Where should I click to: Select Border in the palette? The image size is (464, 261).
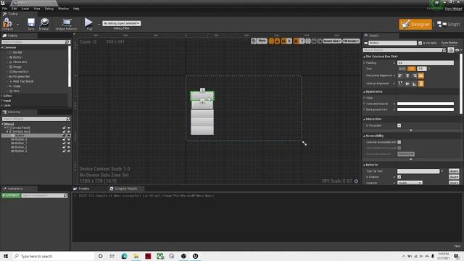tap(17, 52)
